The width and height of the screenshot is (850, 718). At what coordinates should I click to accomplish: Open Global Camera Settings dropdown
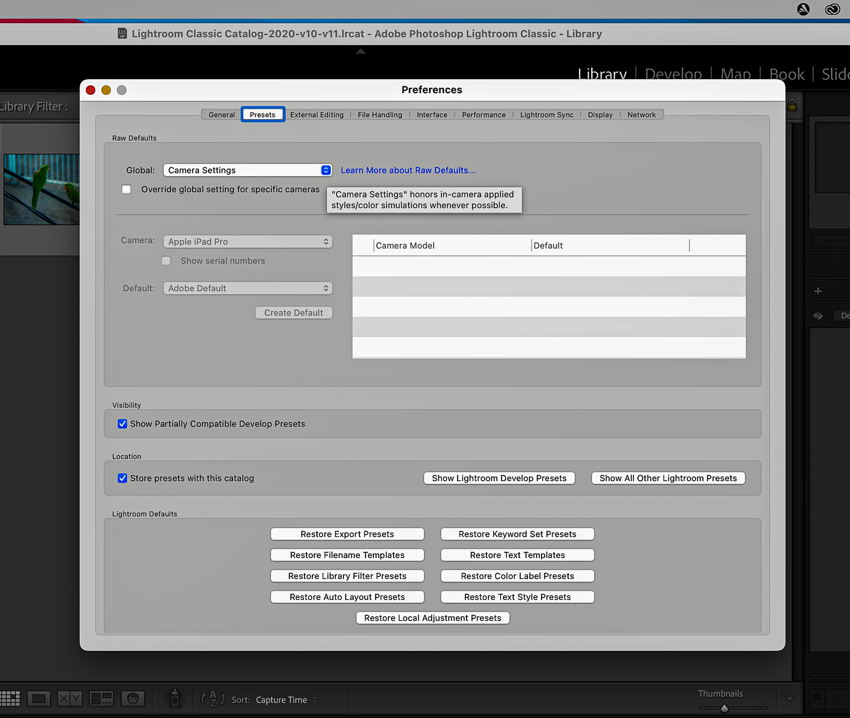point(248,170)
